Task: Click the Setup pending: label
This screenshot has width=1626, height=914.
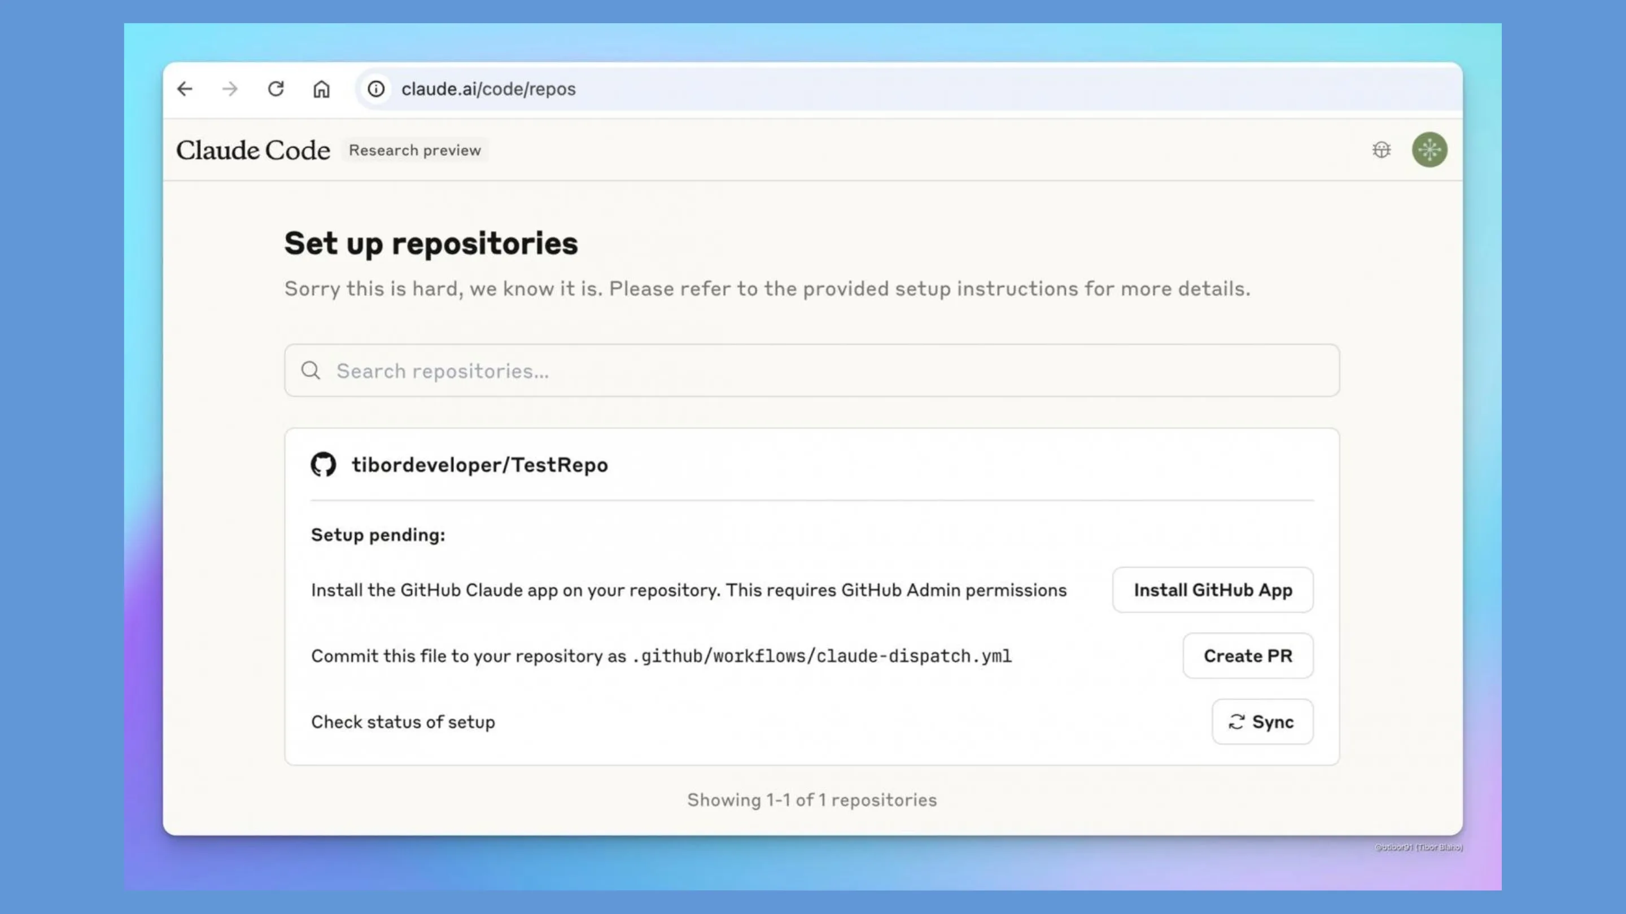Action: [x=378, y=535]
